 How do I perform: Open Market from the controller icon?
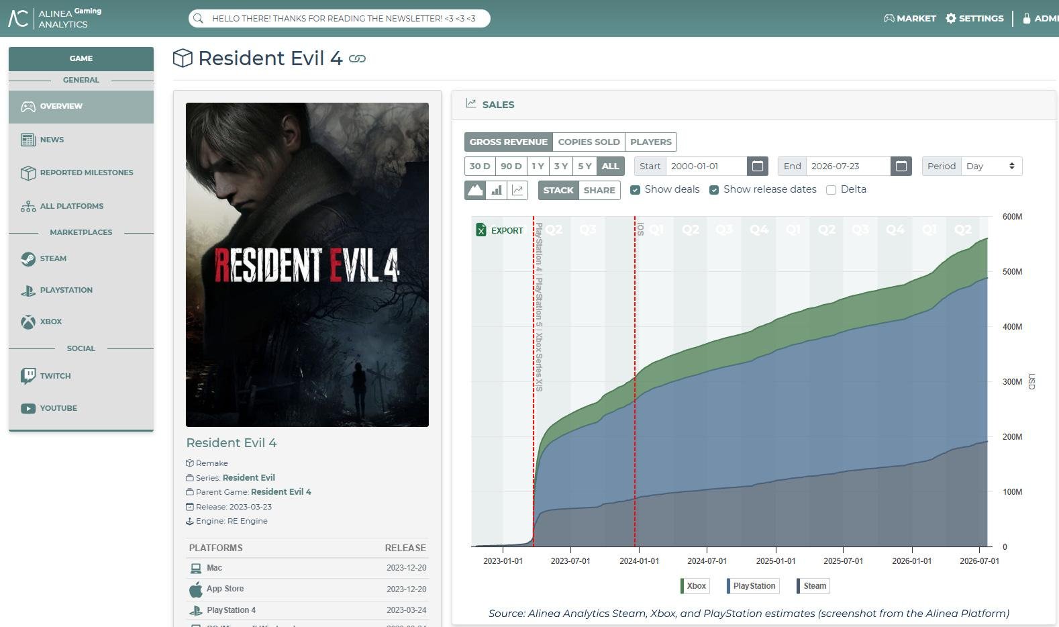889,18
